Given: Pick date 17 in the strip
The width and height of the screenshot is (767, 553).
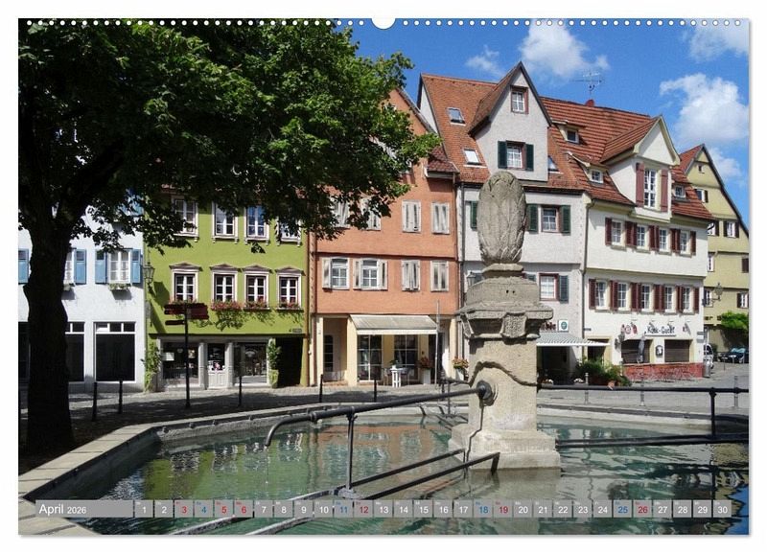Looking at the screenshot, I should point(463,509).
